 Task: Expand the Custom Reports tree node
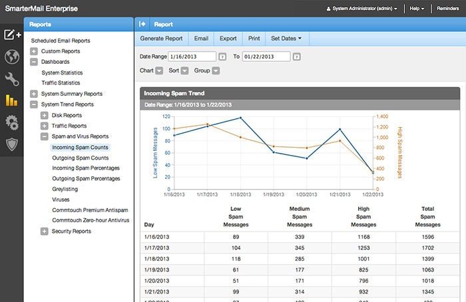click(34, 51)
